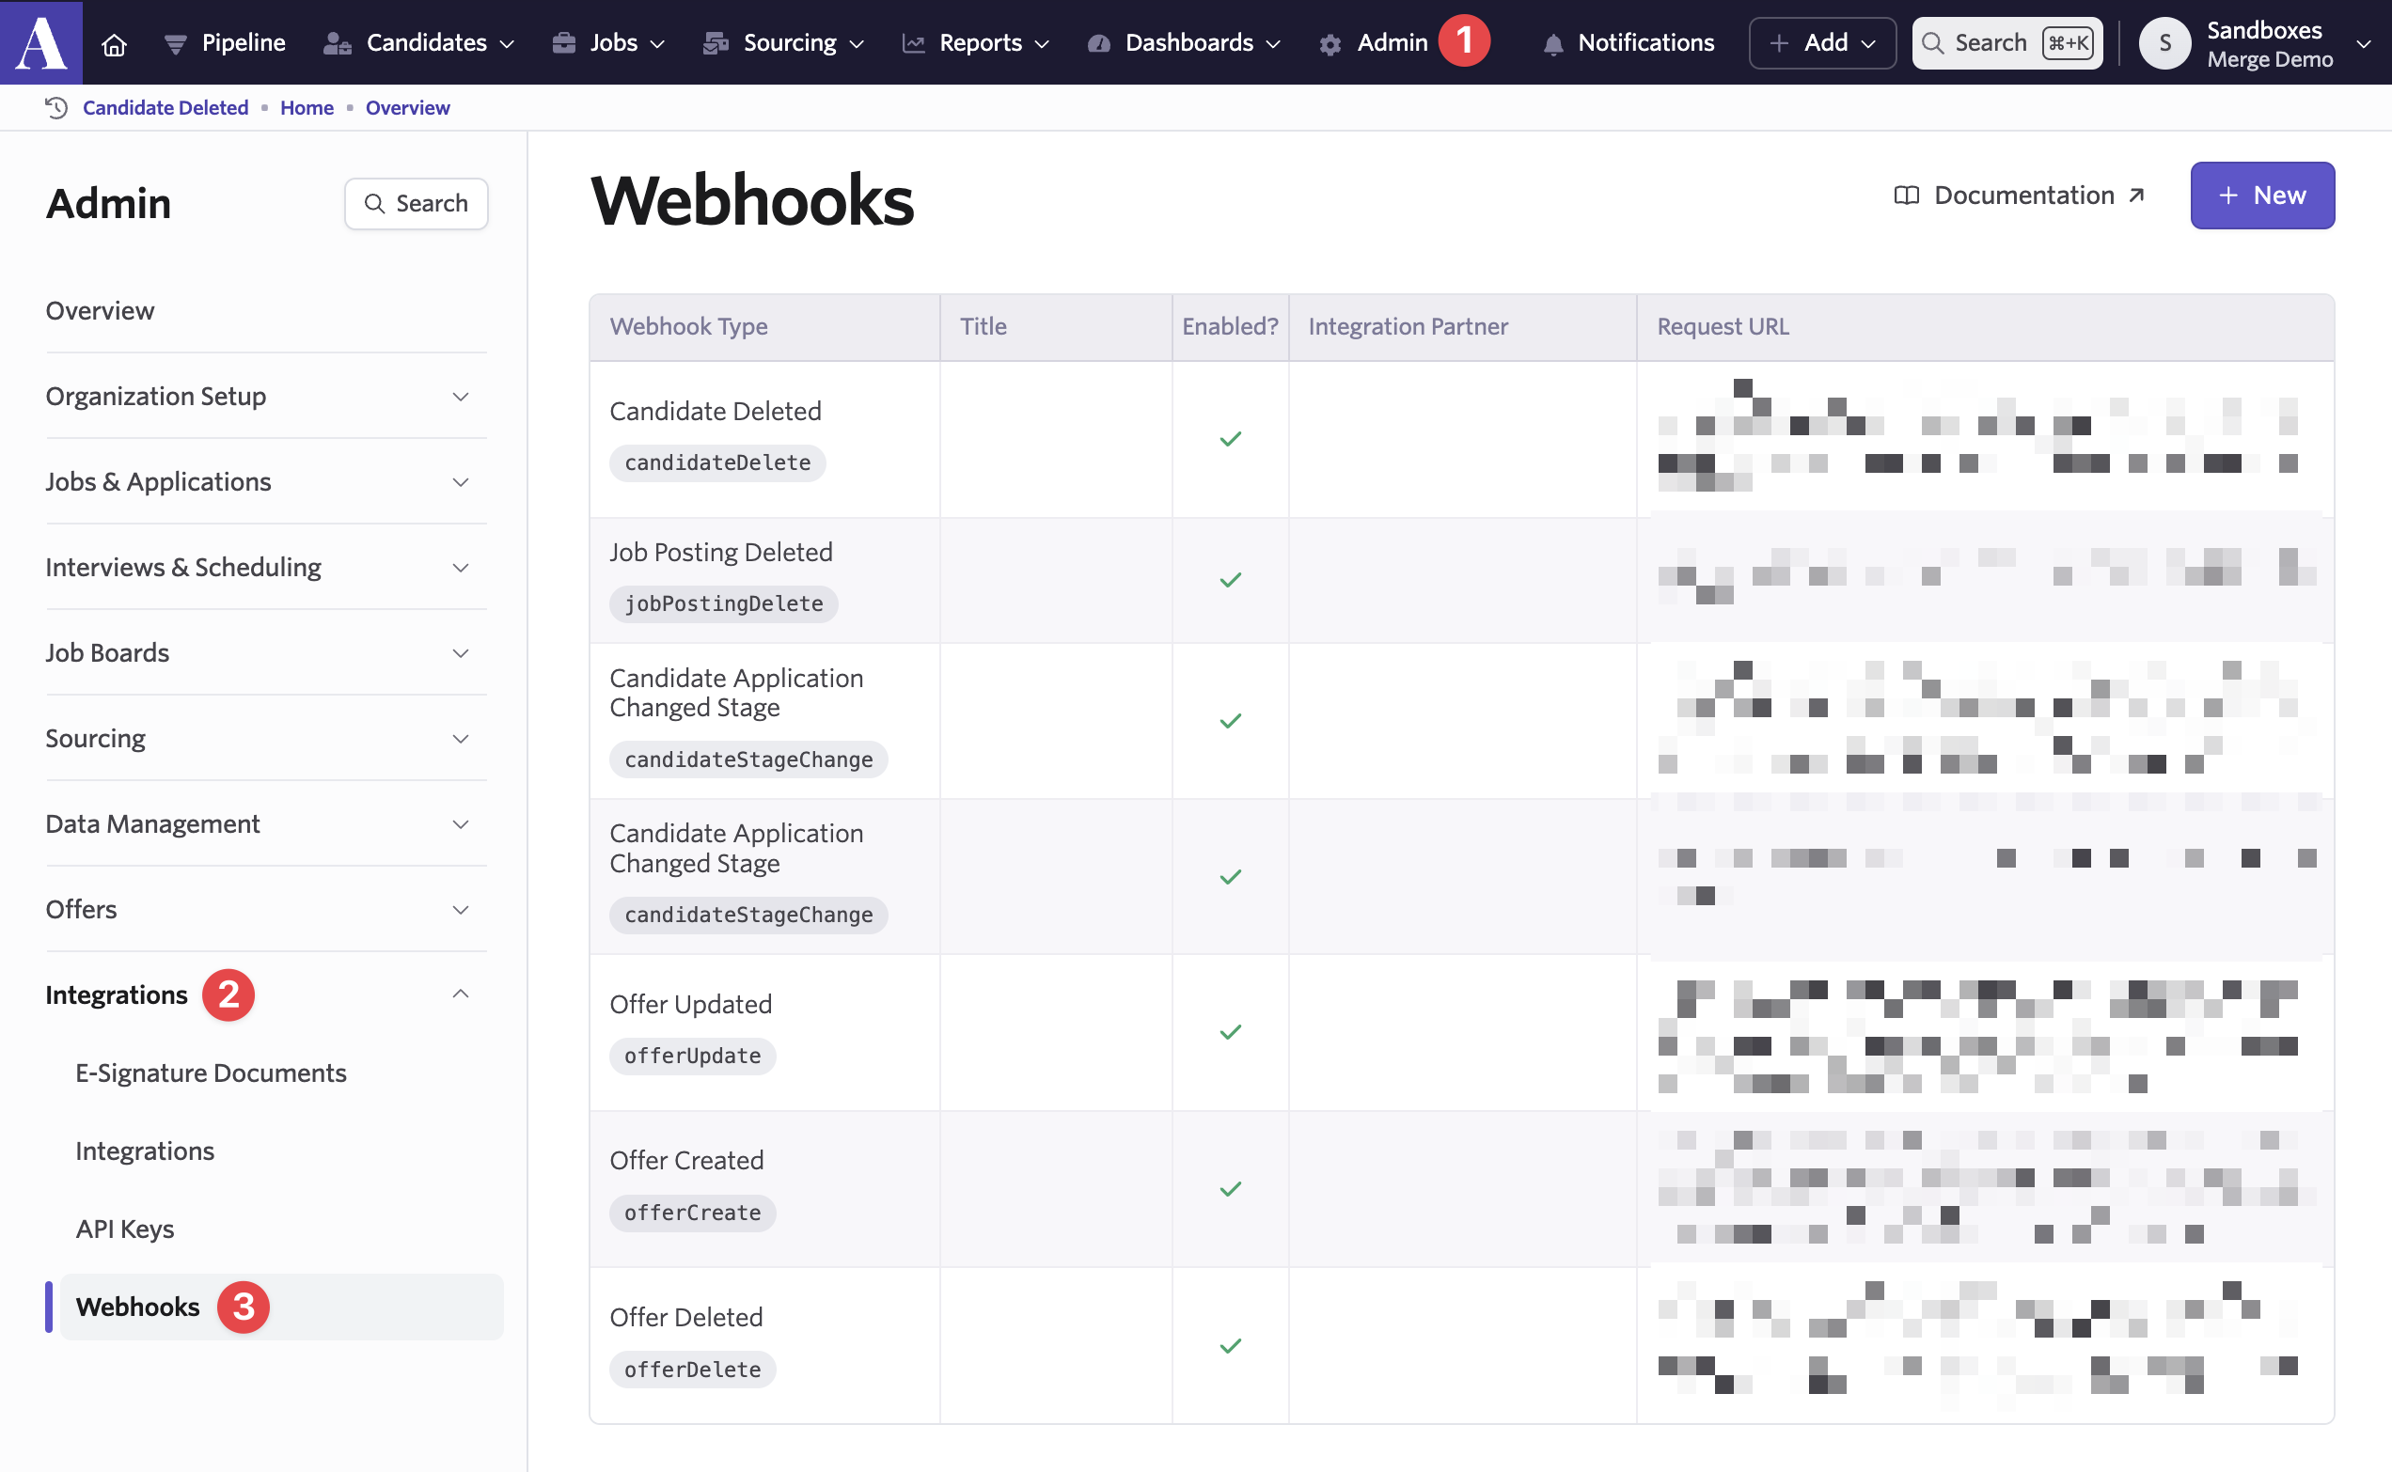Click the Pipeline funnel icon
Screen dimensions: 2392x1472
(x=175, y=44)
